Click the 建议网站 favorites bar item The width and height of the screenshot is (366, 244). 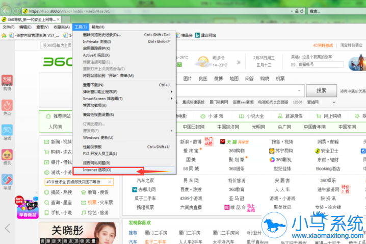pos(205,35)
